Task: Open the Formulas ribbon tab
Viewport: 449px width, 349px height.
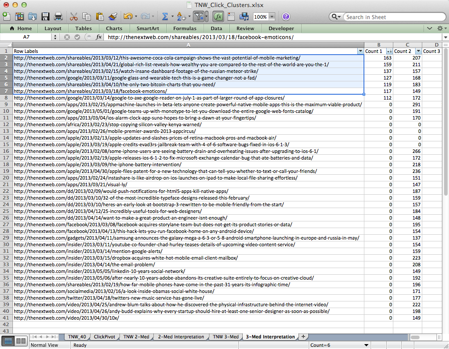Action: click(184, 28)
